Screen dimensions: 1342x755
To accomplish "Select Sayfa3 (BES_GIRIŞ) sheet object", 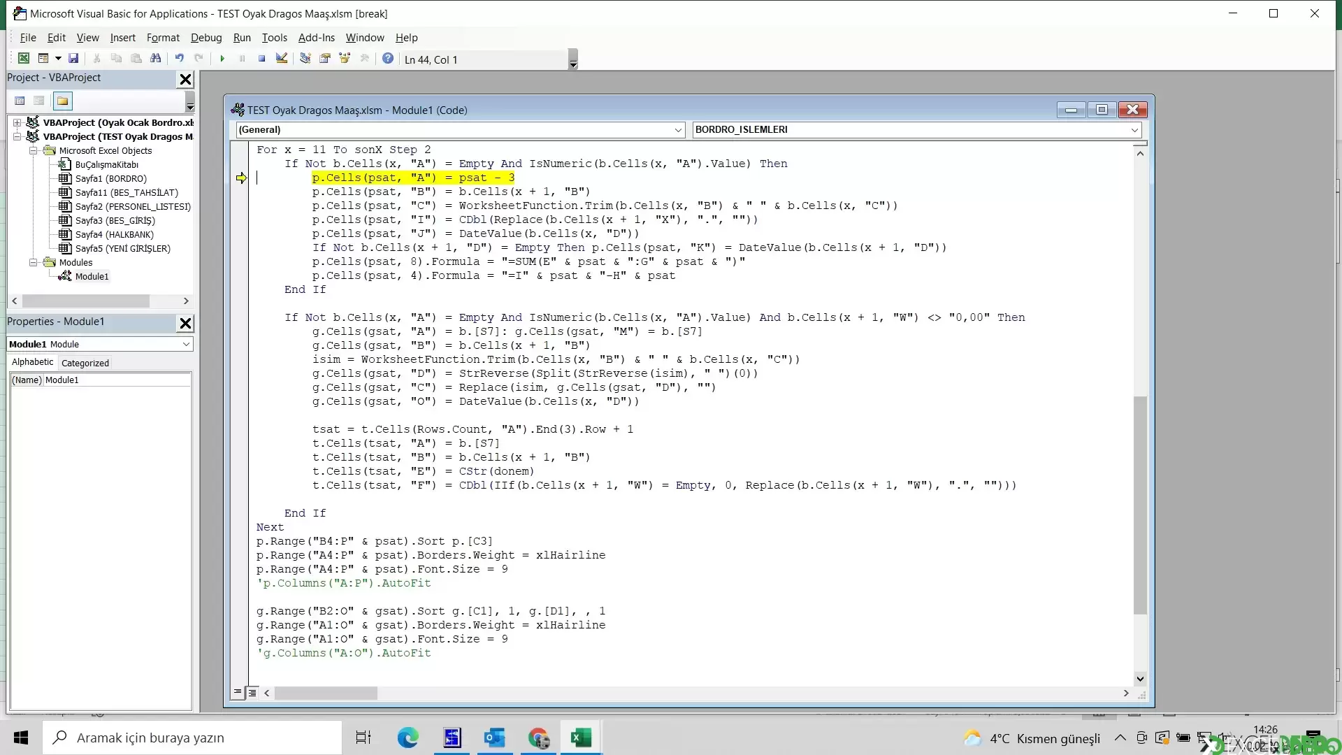I will click(115, 220).
